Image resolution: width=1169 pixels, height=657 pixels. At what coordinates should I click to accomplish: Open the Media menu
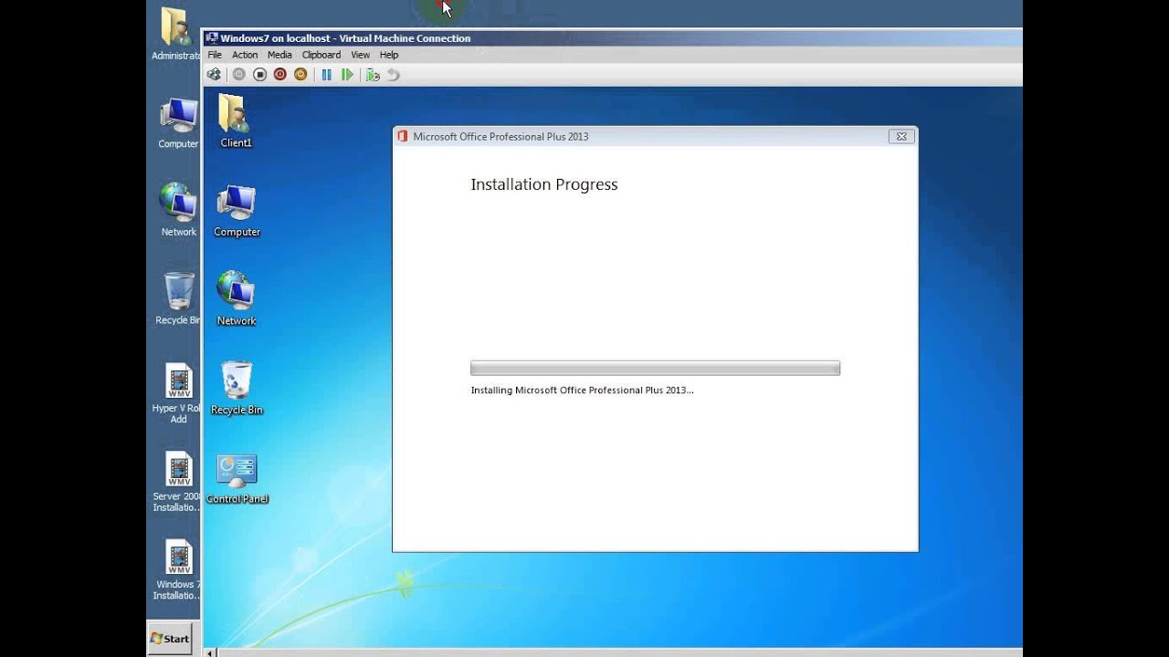click(279, 55)
